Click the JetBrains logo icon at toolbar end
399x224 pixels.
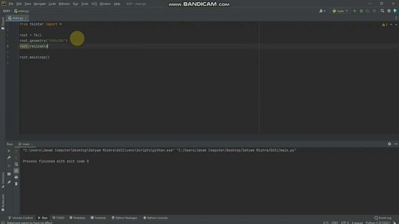coord(395,11)
